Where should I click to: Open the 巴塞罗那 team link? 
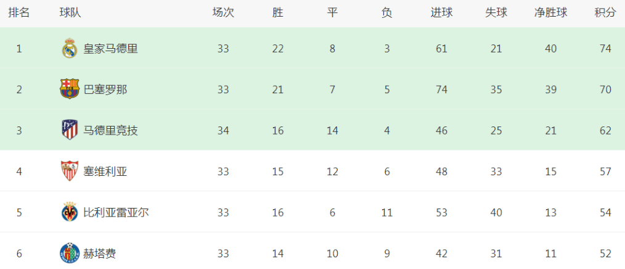coord(105,89)
